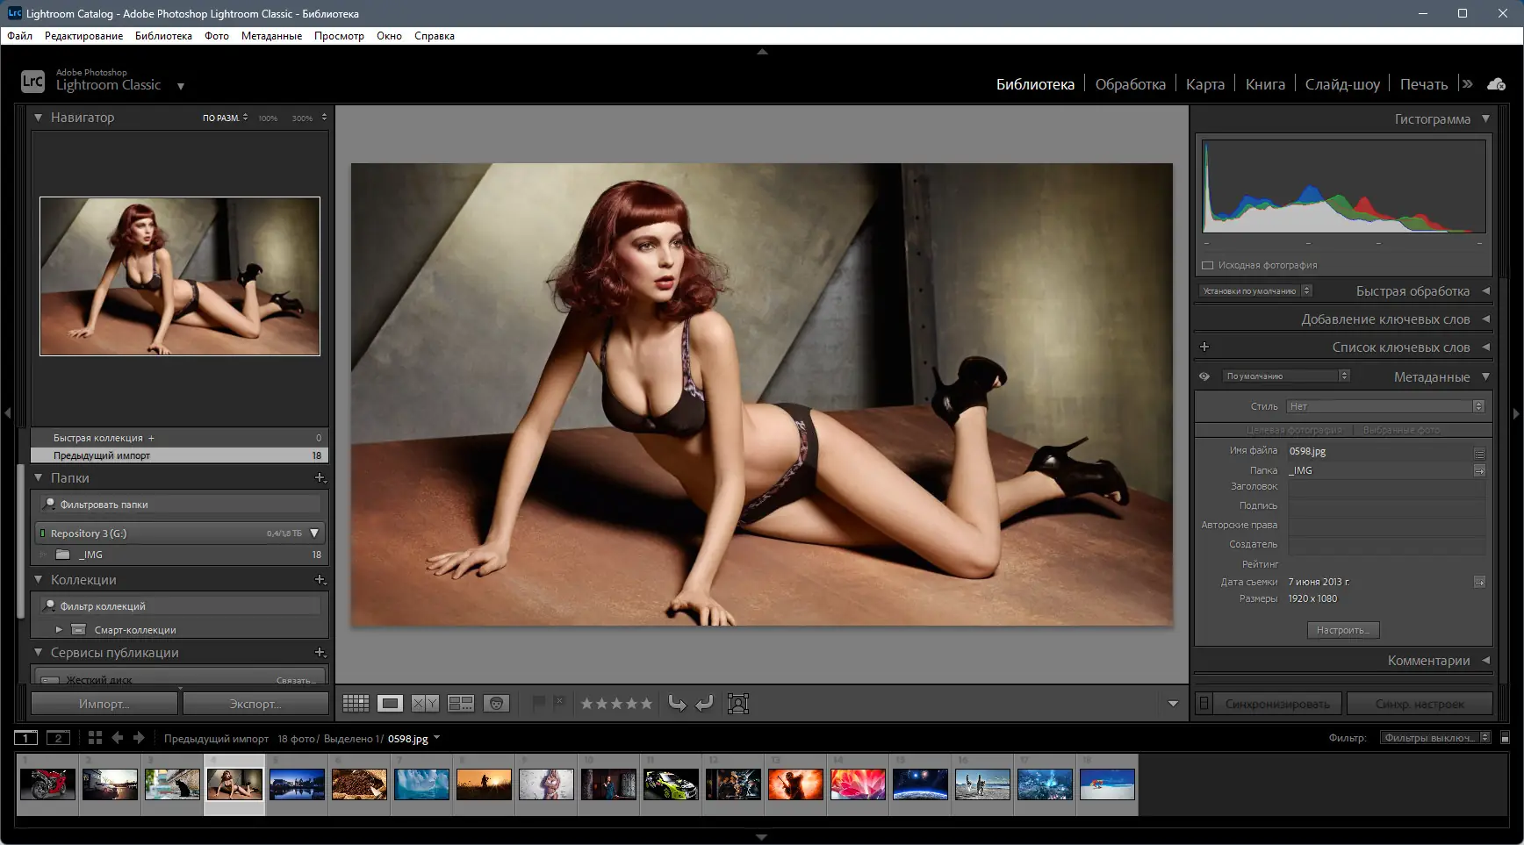This screenshot has height=845, width=1524.
Task: Click the Импорт button
Action: pos(104,704)
